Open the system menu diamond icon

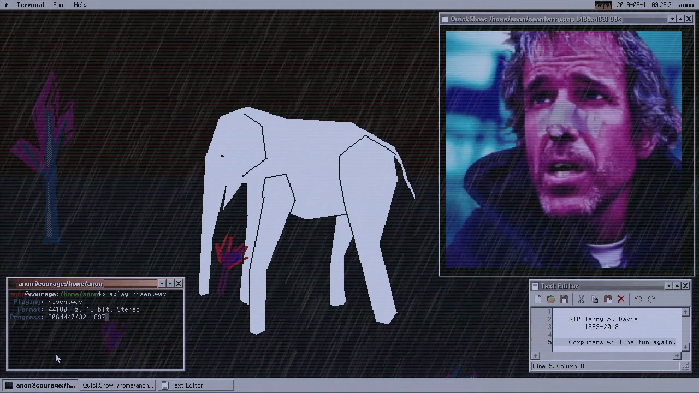click(6, 5)
